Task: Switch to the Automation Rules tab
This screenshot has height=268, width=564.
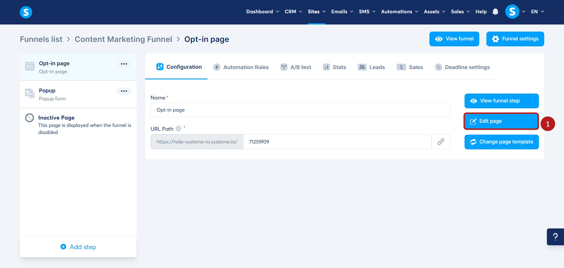Action: click(241, 67)
